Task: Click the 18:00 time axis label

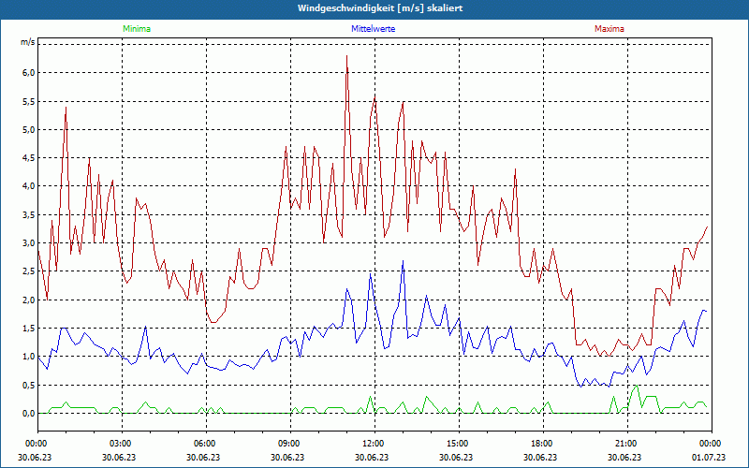Action: (x=541, y=444)
